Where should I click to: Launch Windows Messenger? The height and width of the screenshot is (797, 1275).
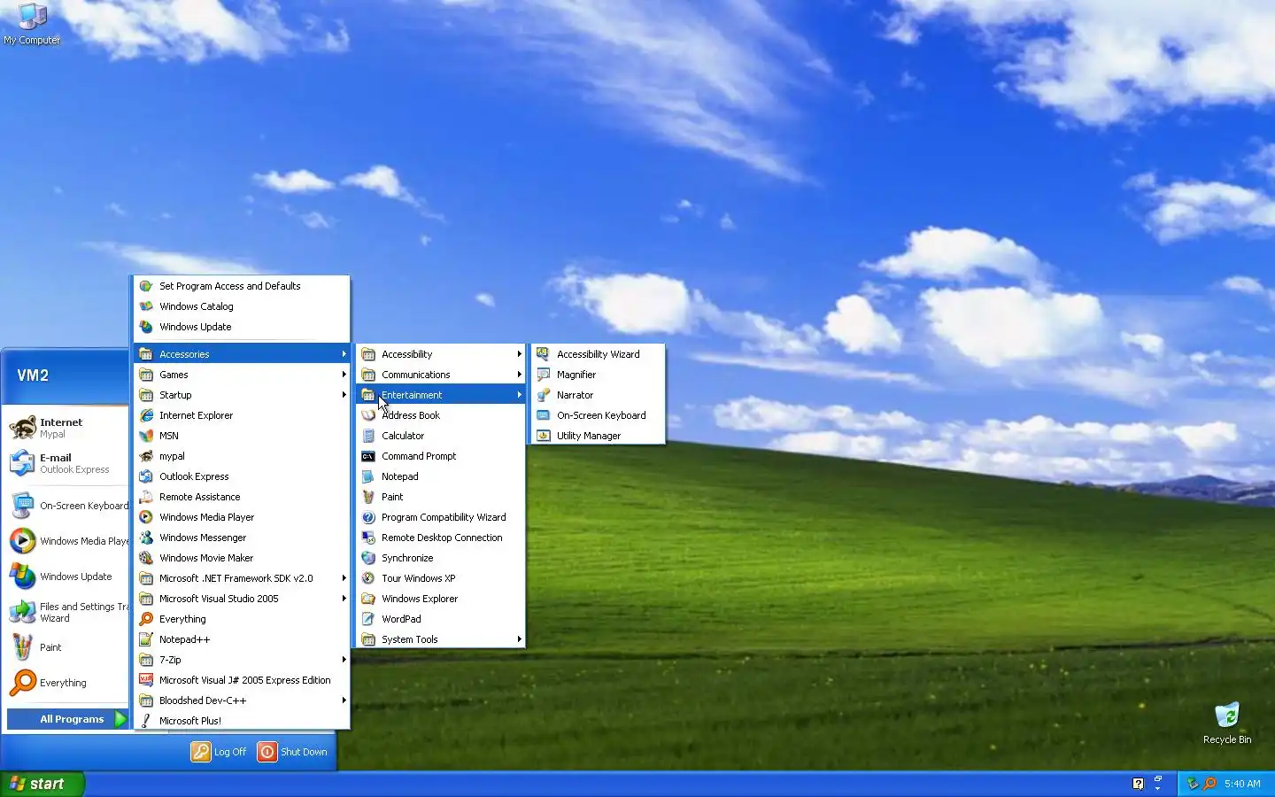242,538
